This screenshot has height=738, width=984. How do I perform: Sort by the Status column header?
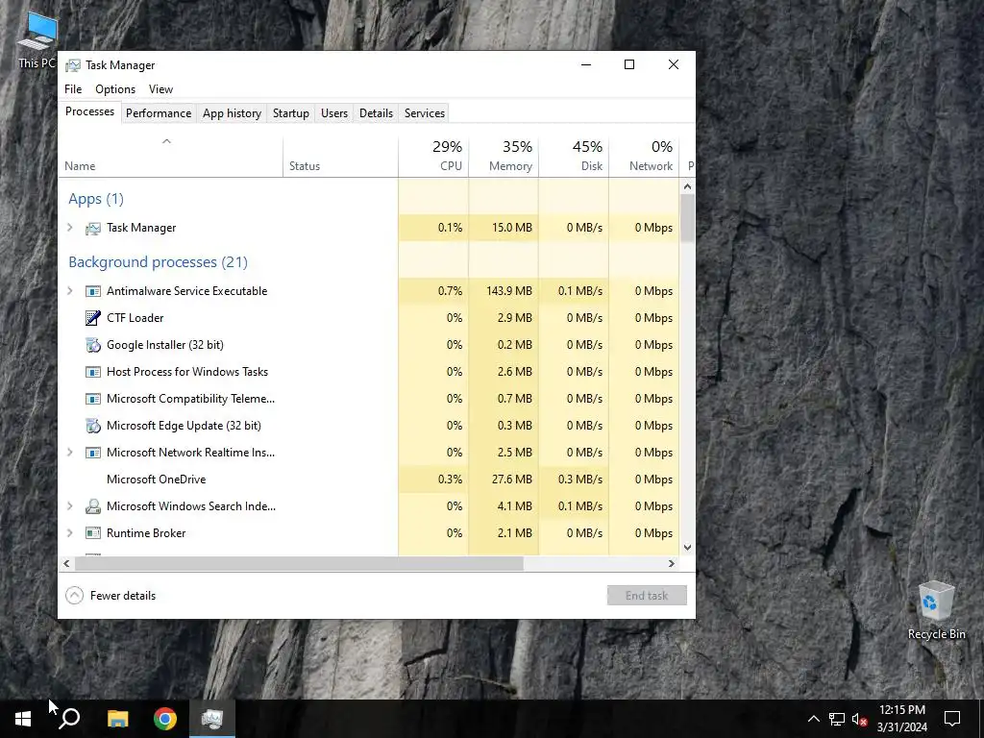(x=341, y=157)
